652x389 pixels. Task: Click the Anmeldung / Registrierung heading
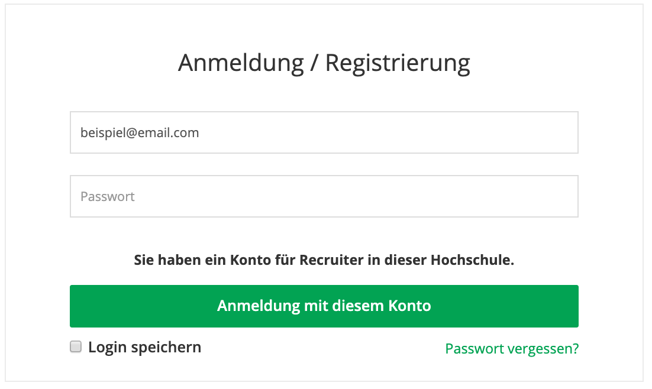[324, 63]
